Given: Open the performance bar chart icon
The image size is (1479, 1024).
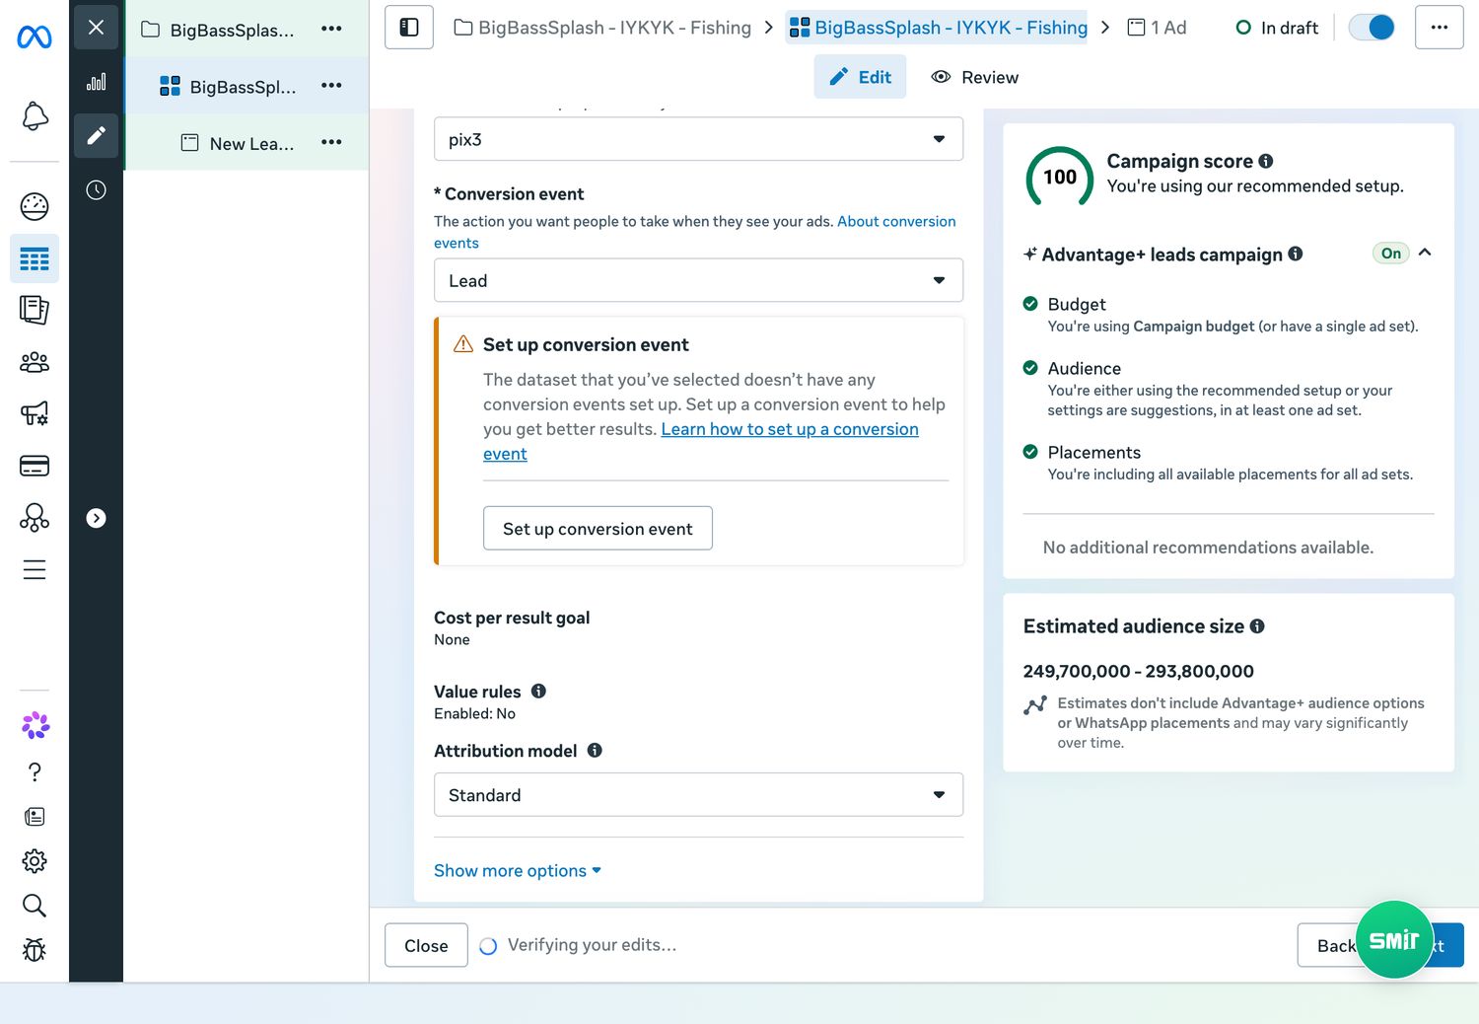Looking at the screenshot, I should pyautogui.click(x=96, y=82).
